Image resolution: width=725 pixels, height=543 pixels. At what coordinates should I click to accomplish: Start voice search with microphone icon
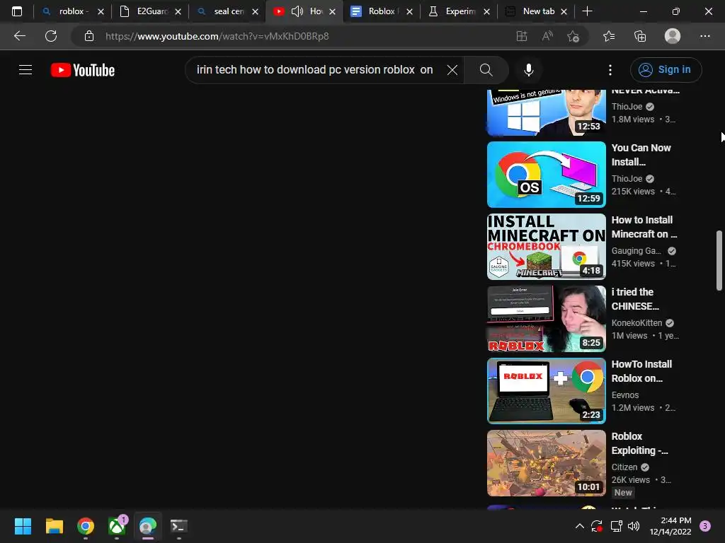[528, 70]
